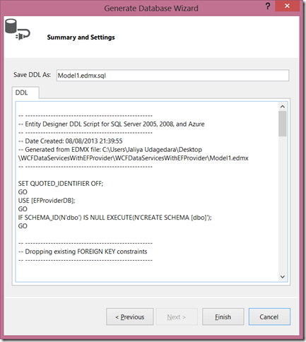Click the scroll down arrow in DDL pane
This screenshot has width=306, height=342.
click(283, 277)
